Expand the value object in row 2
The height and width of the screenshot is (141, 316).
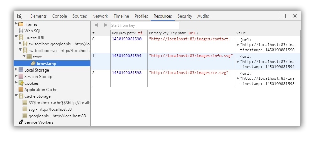click(238, 78)
